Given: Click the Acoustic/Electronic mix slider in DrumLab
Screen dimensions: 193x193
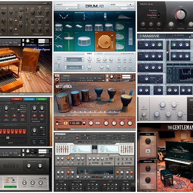Looking at the screenshot, I should click(59, 63).
